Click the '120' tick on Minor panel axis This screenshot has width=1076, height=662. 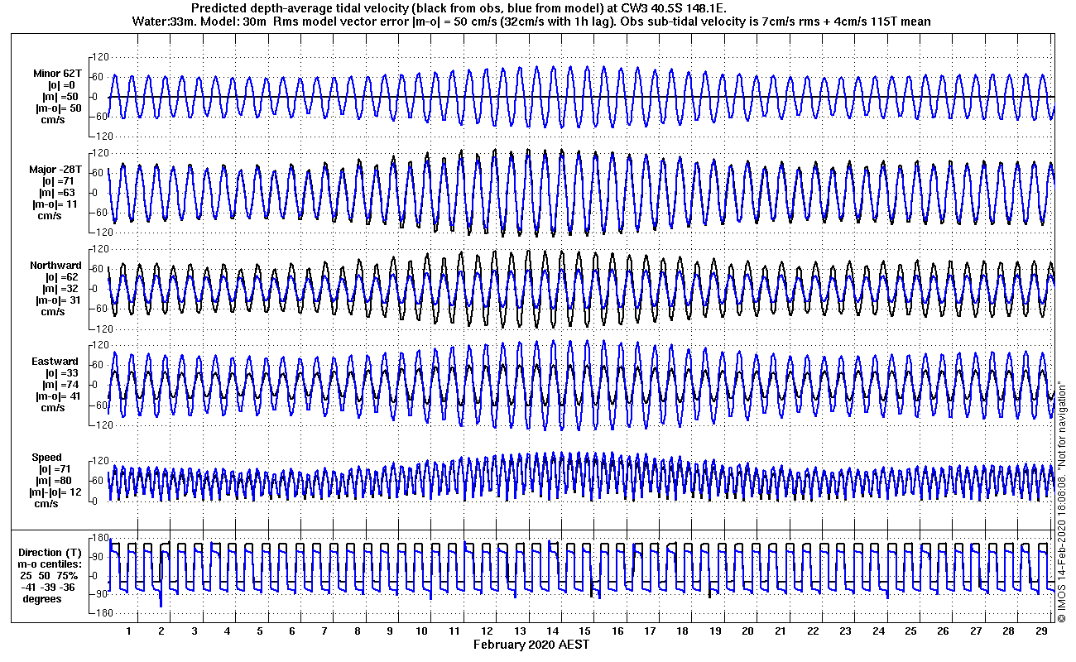click(101, 56)
